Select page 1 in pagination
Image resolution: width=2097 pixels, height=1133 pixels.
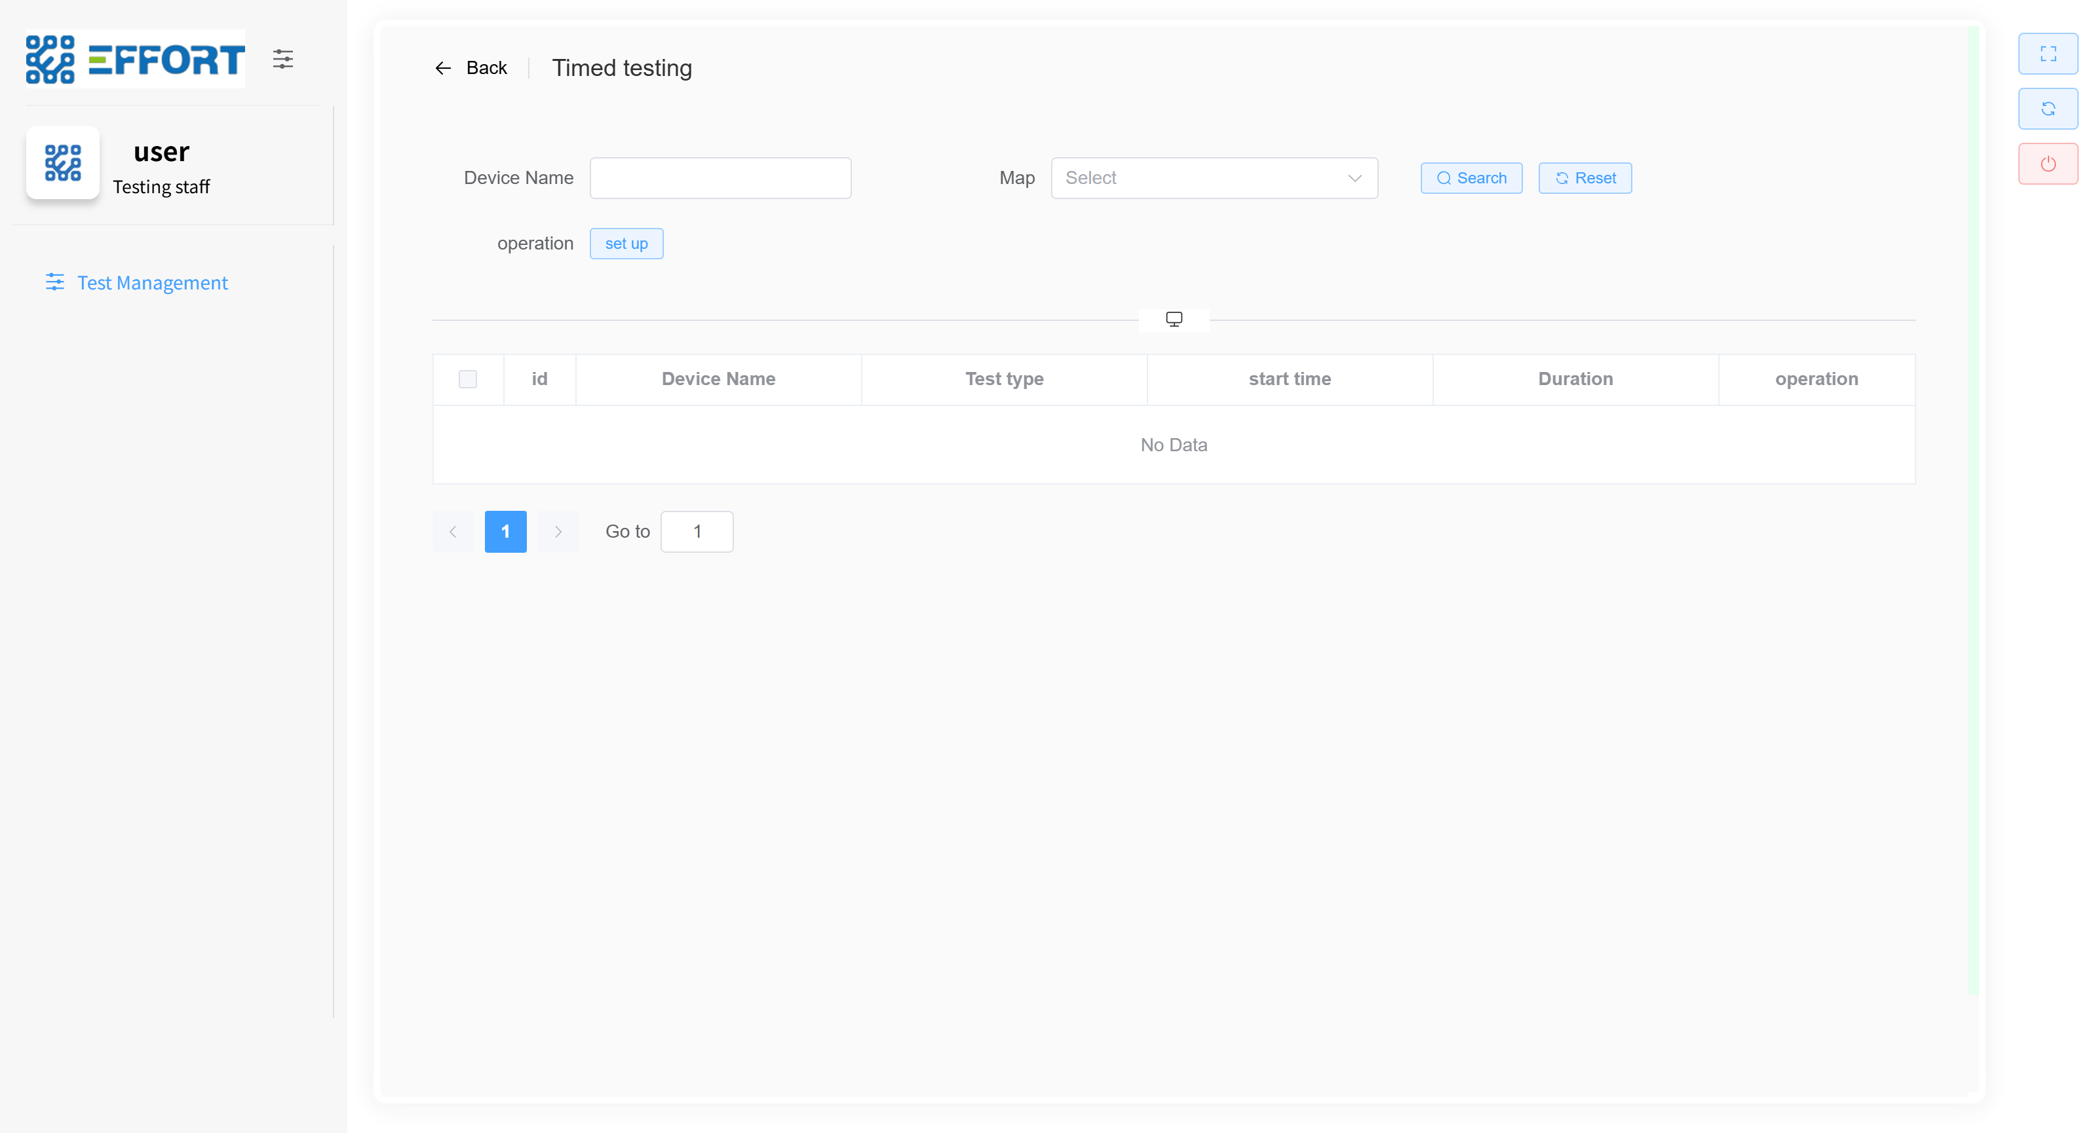[x=505, y=532]
